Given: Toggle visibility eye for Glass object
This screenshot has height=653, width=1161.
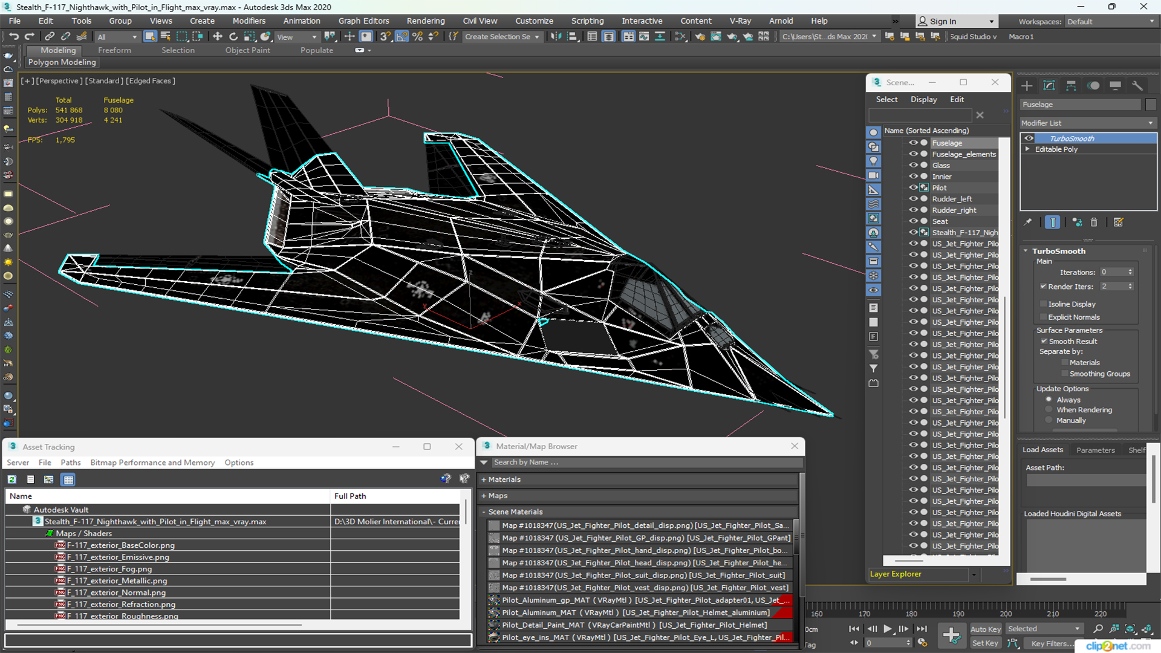Looking at the screenshot, I should (x=913, y=165).
